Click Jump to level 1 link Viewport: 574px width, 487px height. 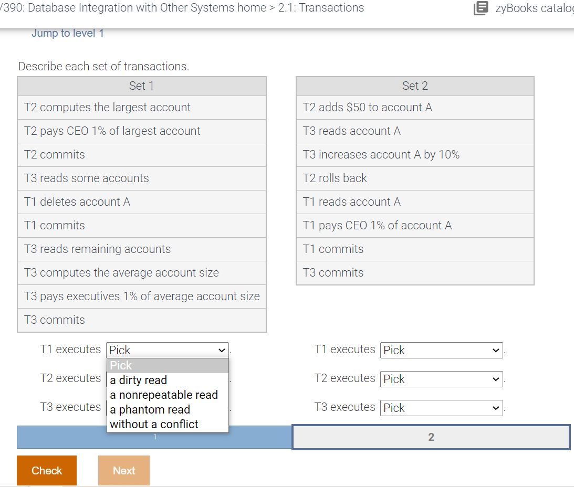(x=68, y=33)
